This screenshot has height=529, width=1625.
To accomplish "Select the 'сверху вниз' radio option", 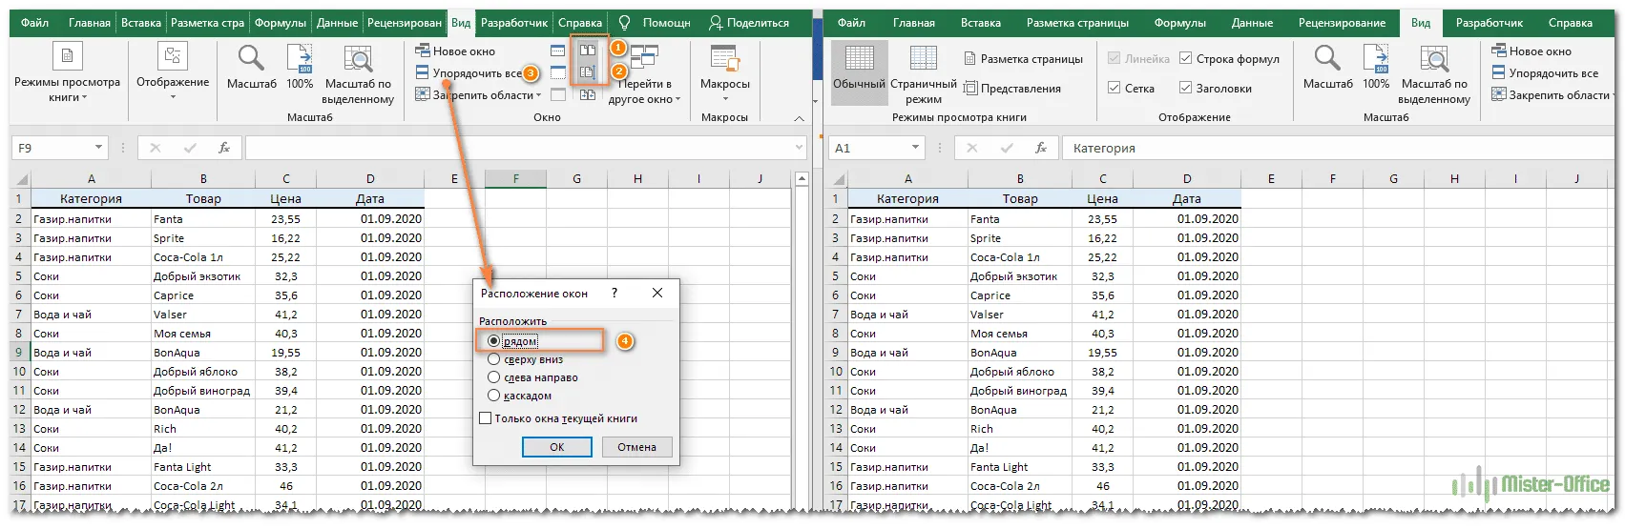I will pos(493,359).
